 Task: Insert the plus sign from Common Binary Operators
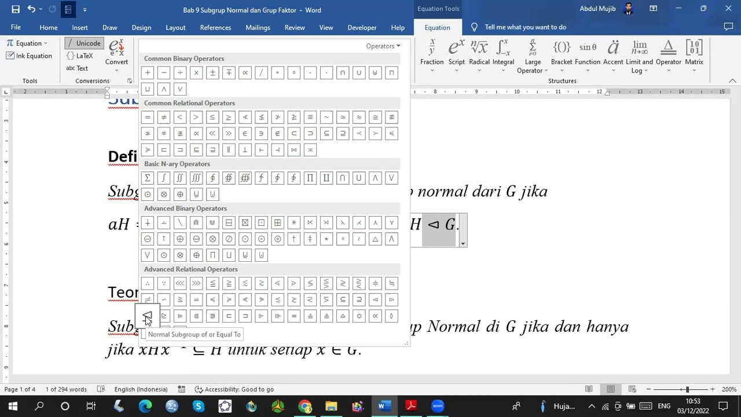click(x=148, y=72)
